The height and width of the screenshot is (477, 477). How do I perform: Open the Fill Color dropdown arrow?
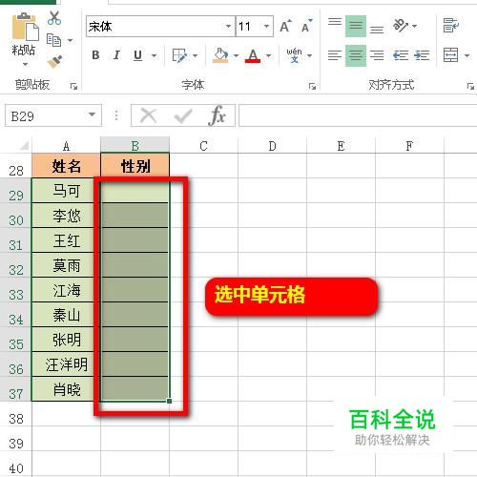point(236,56)
